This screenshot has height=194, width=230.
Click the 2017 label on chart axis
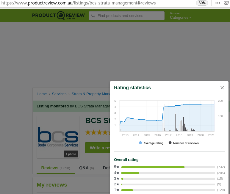pos(168,135)
